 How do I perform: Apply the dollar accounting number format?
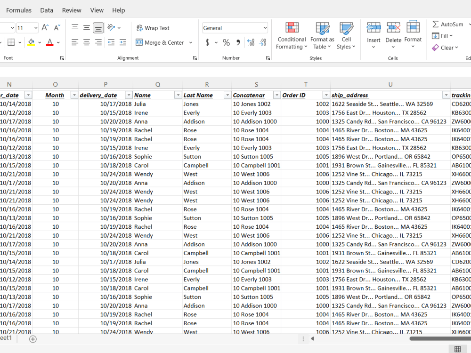(x=207, y=42)
